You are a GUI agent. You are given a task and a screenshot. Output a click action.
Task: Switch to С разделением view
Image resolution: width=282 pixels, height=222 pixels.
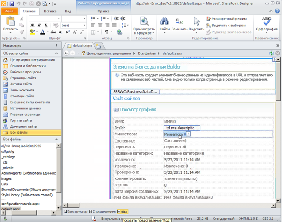click(103, 212)
